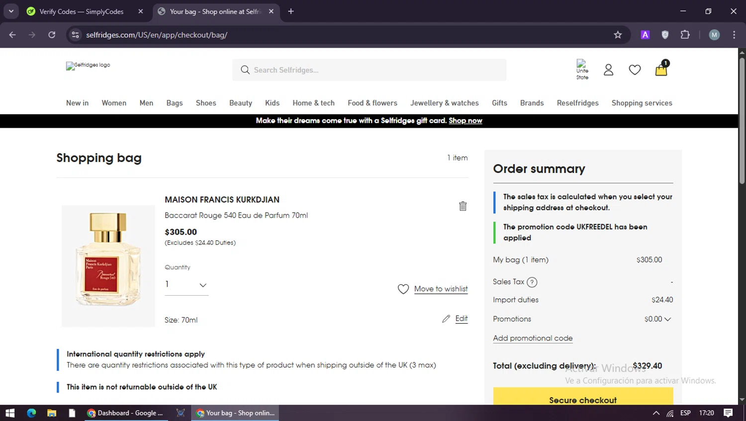The image size is (746, 421).
Task: Close the Verify Codes tab
Action: point(141,11)
